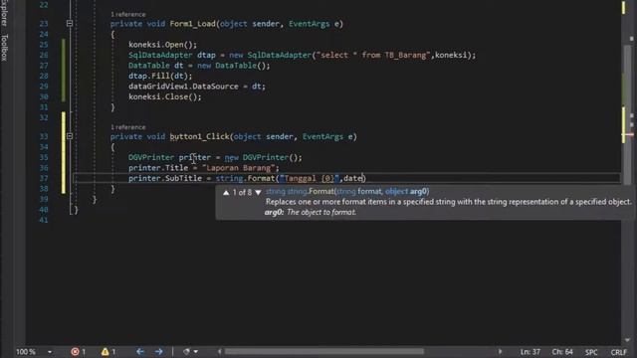
Task: Click the 1 reference link above Form1_Load
Action: (128, 14)
